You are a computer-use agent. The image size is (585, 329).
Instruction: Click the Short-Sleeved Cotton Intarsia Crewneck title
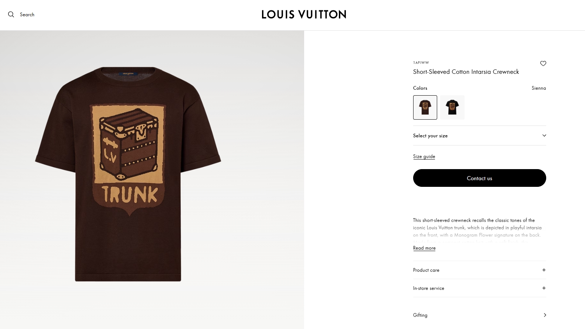click(466, 72)
